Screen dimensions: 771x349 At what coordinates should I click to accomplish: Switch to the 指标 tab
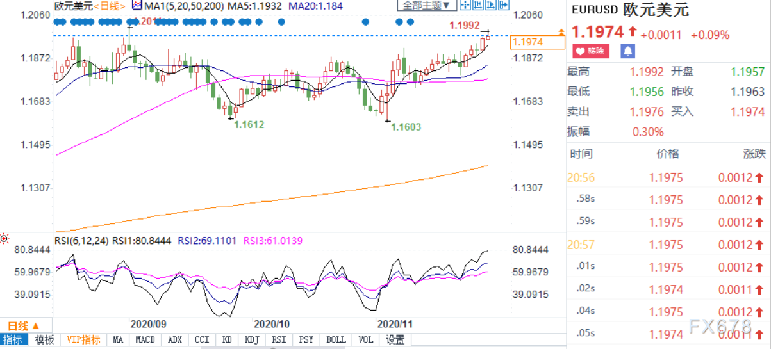click(13, 339)
